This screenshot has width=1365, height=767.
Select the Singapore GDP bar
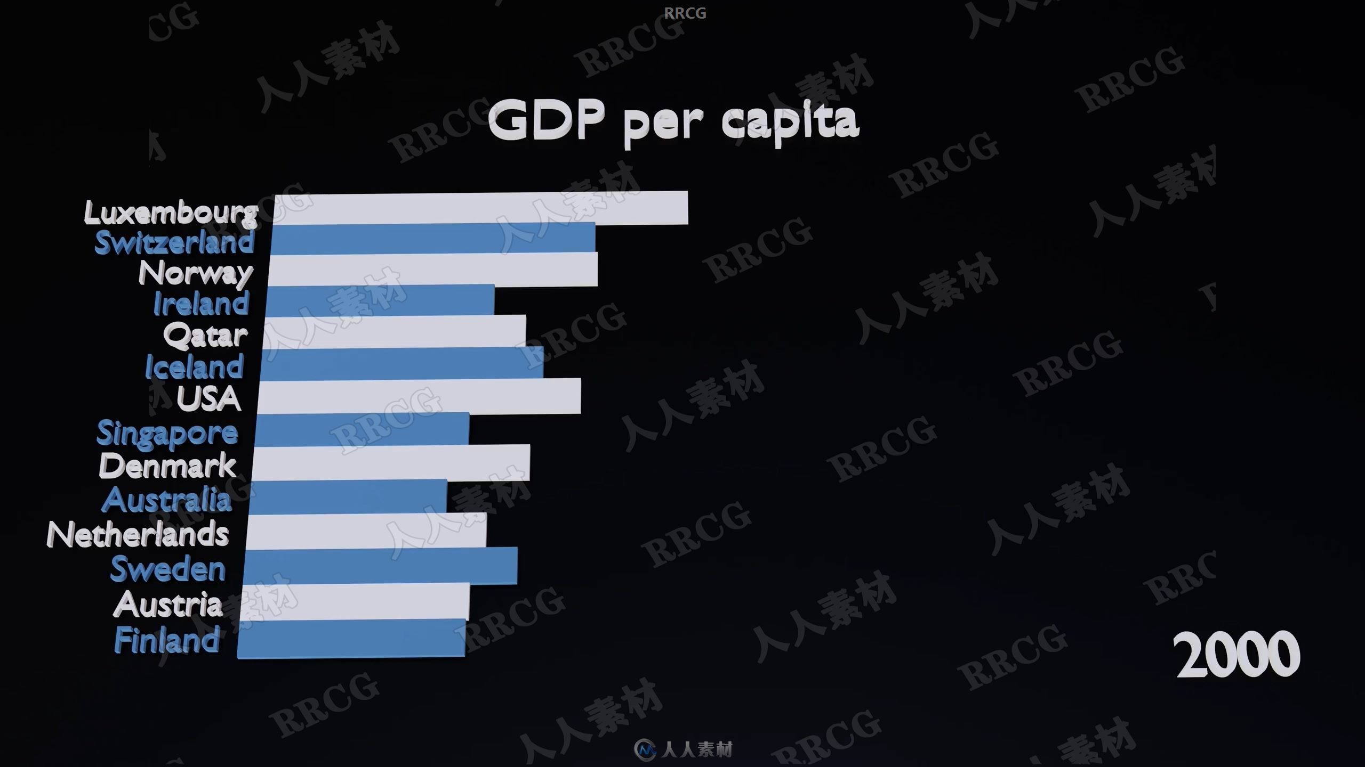point(366,432)
